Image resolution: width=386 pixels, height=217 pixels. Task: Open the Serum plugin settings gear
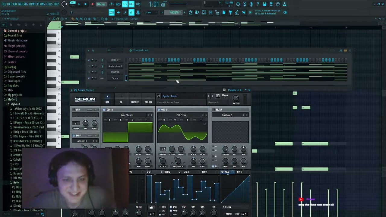[75, 90]
